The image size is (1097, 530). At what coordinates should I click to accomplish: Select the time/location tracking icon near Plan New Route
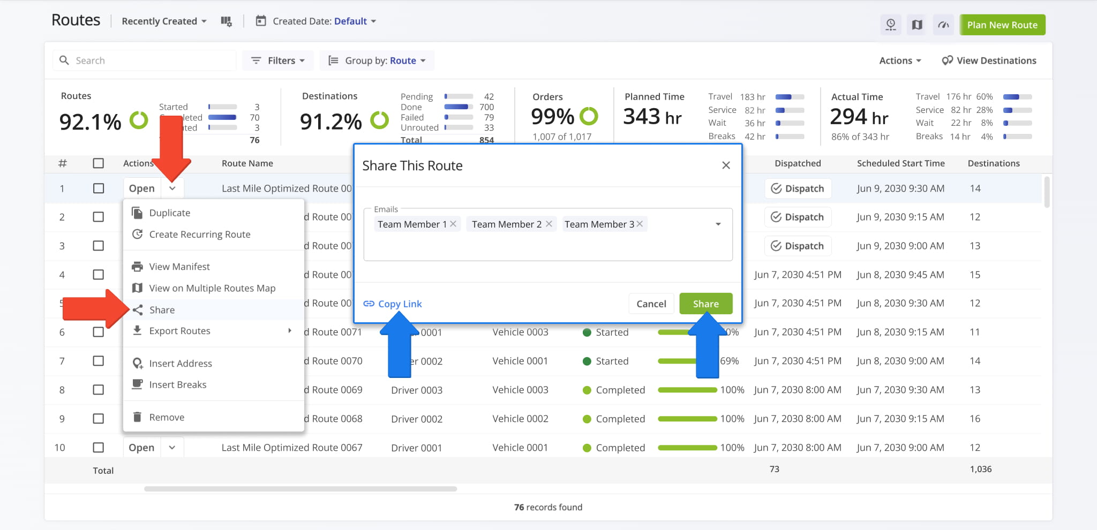point(891,25)
